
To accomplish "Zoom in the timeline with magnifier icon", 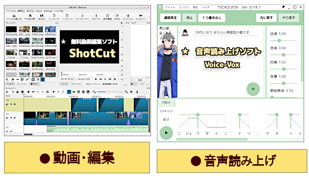I will pyautogui.click(x=127, y=92).
